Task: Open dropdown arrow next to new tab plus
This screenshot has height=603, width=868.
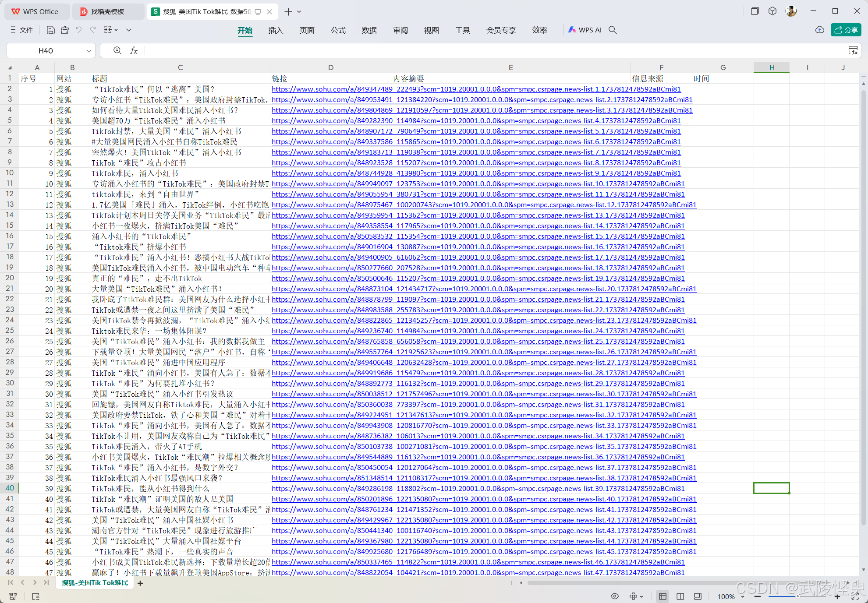Action: 299,12
